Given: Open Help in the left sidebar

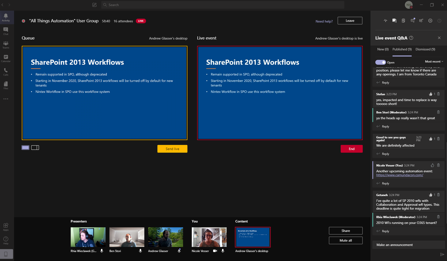Looking at the screenshot, I should tap(6, 240).
